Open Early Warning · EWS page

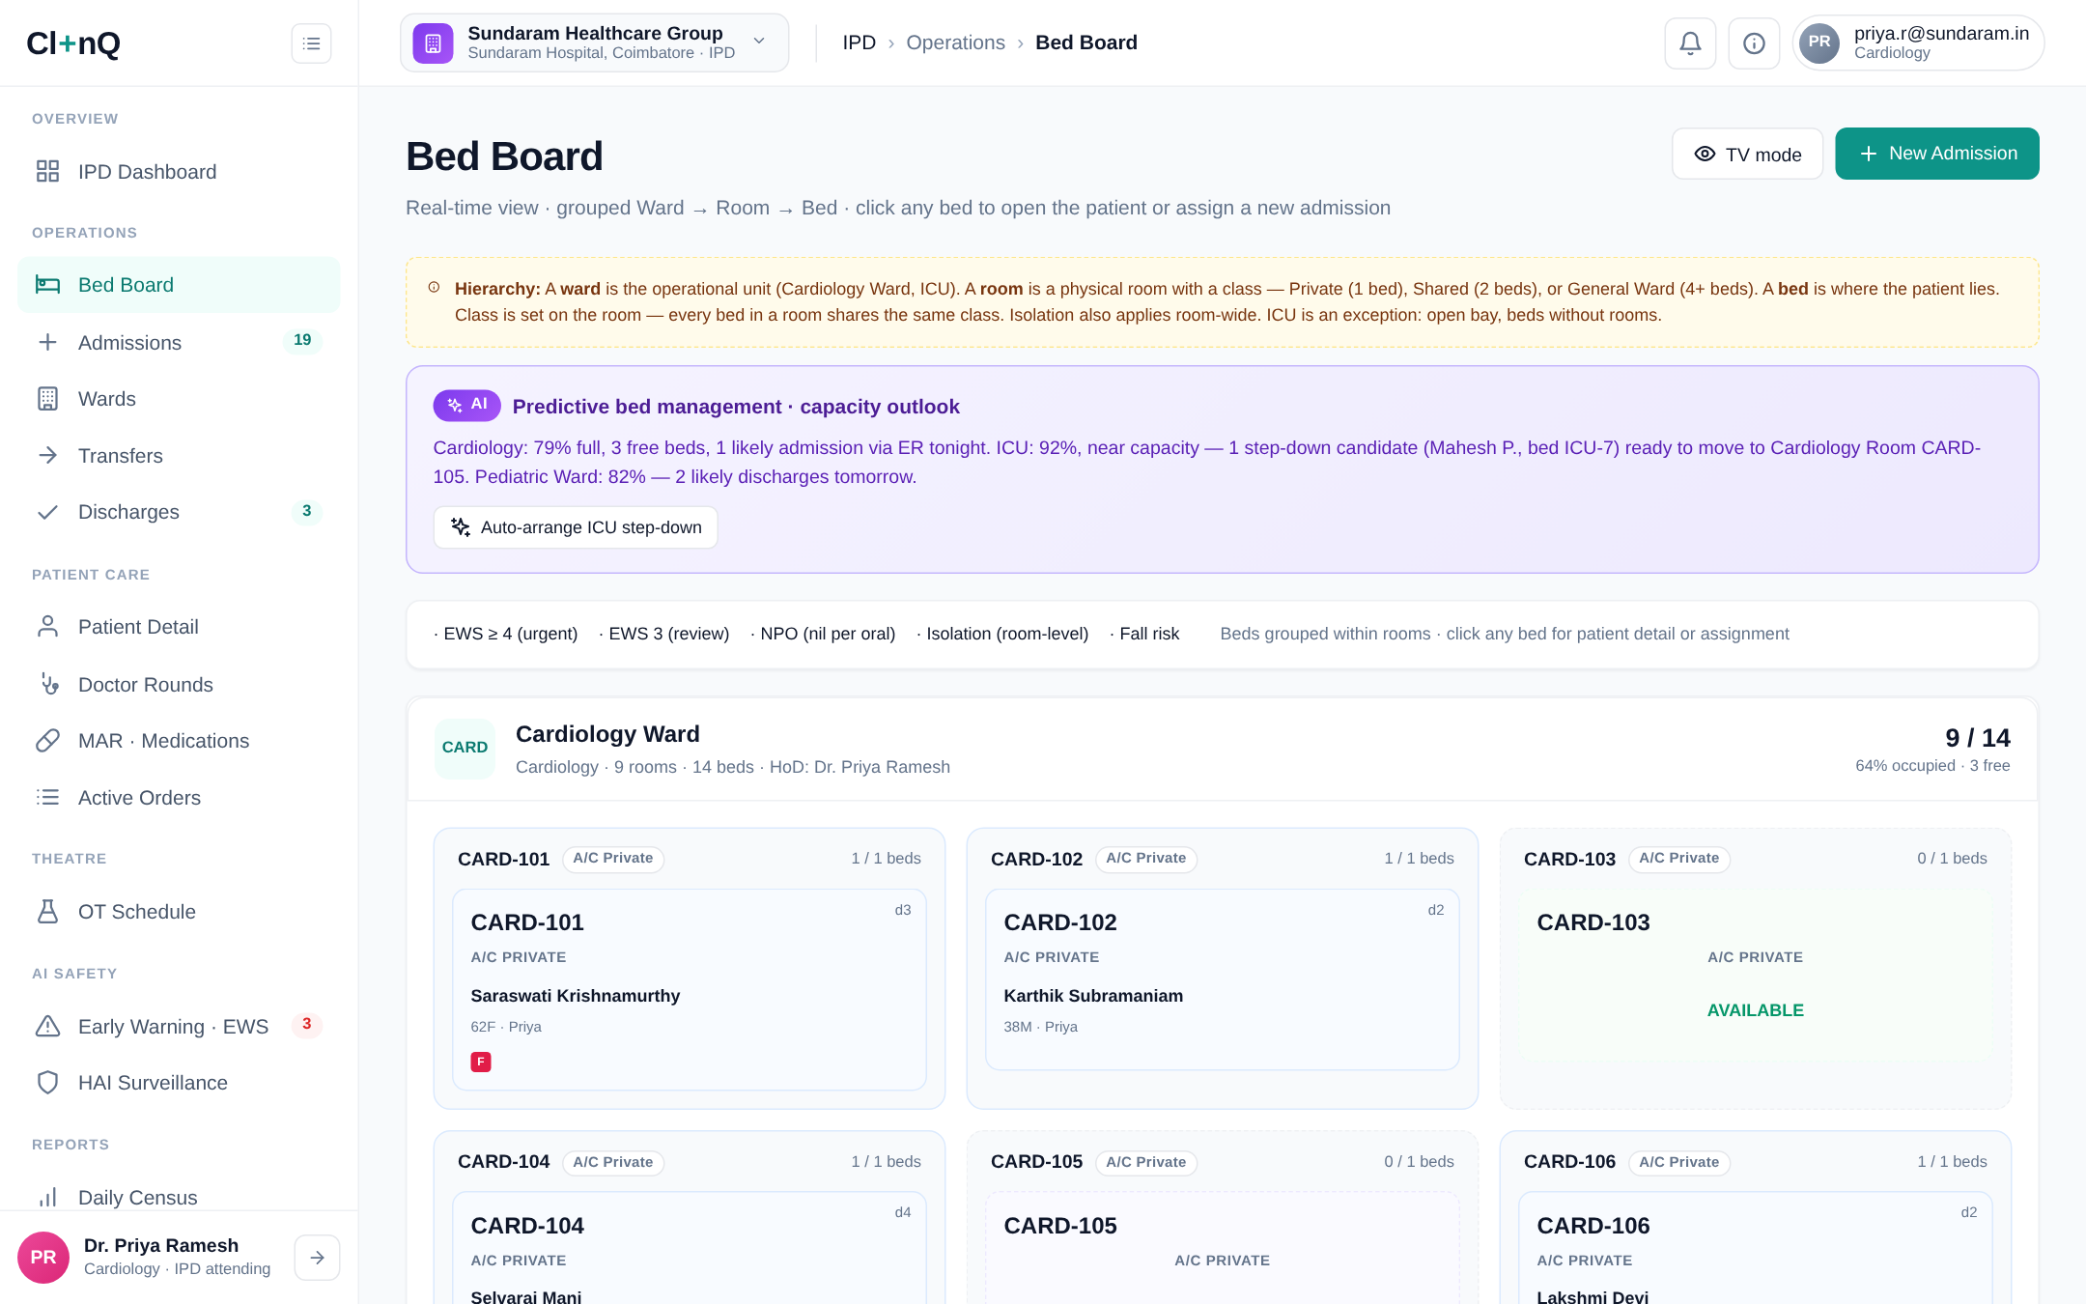click(179, 1026)
